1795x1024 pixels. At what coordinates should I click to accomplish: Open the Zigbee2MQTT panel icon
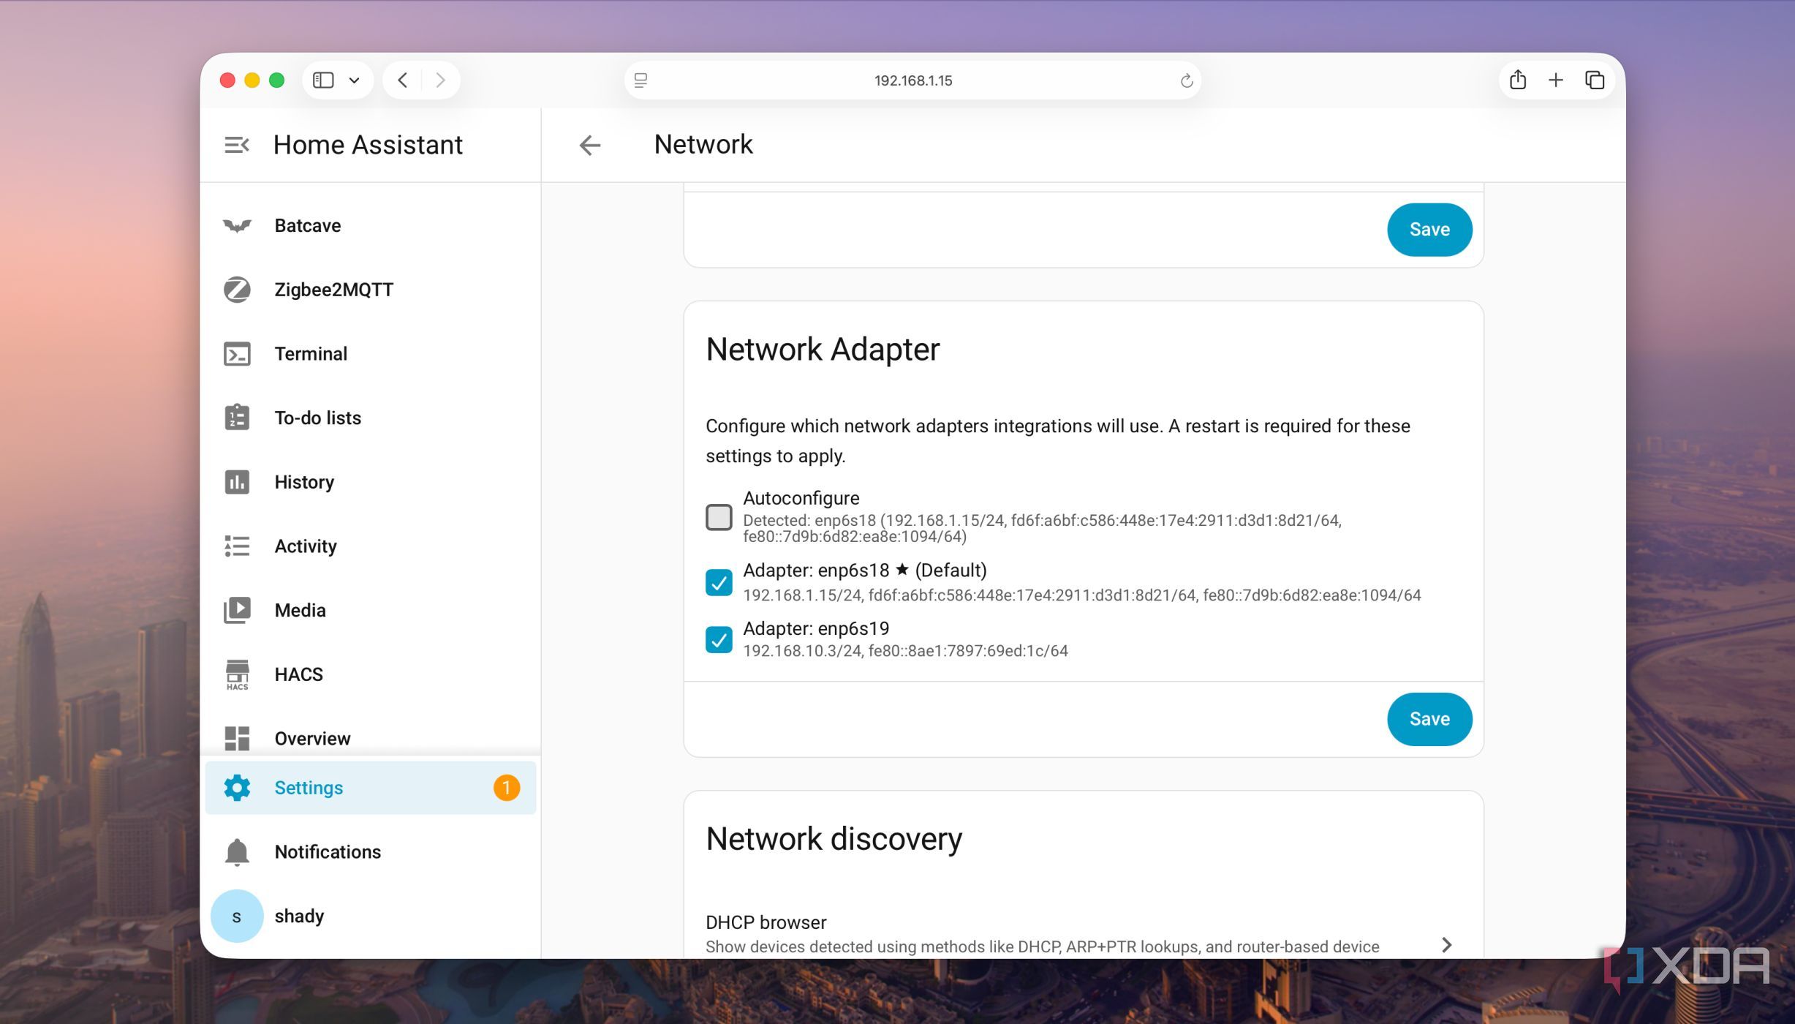click(x=237, y=290)
